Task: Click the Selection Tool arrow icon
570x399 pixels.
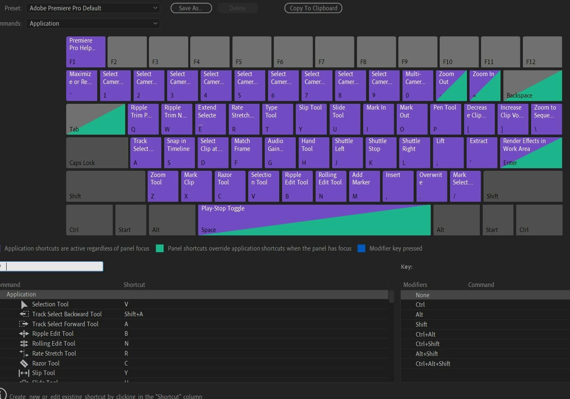Action: [x=24, y=304]
